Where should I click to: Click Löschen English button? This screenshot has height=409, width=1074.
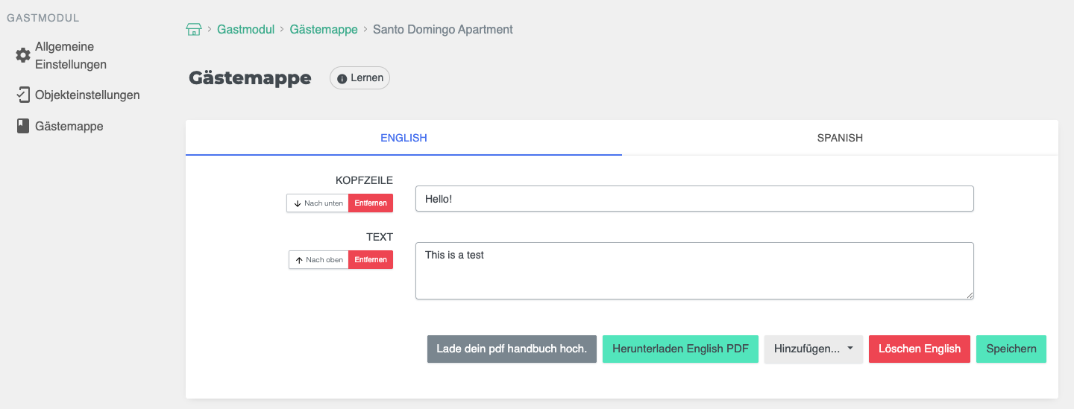(920, 349)
